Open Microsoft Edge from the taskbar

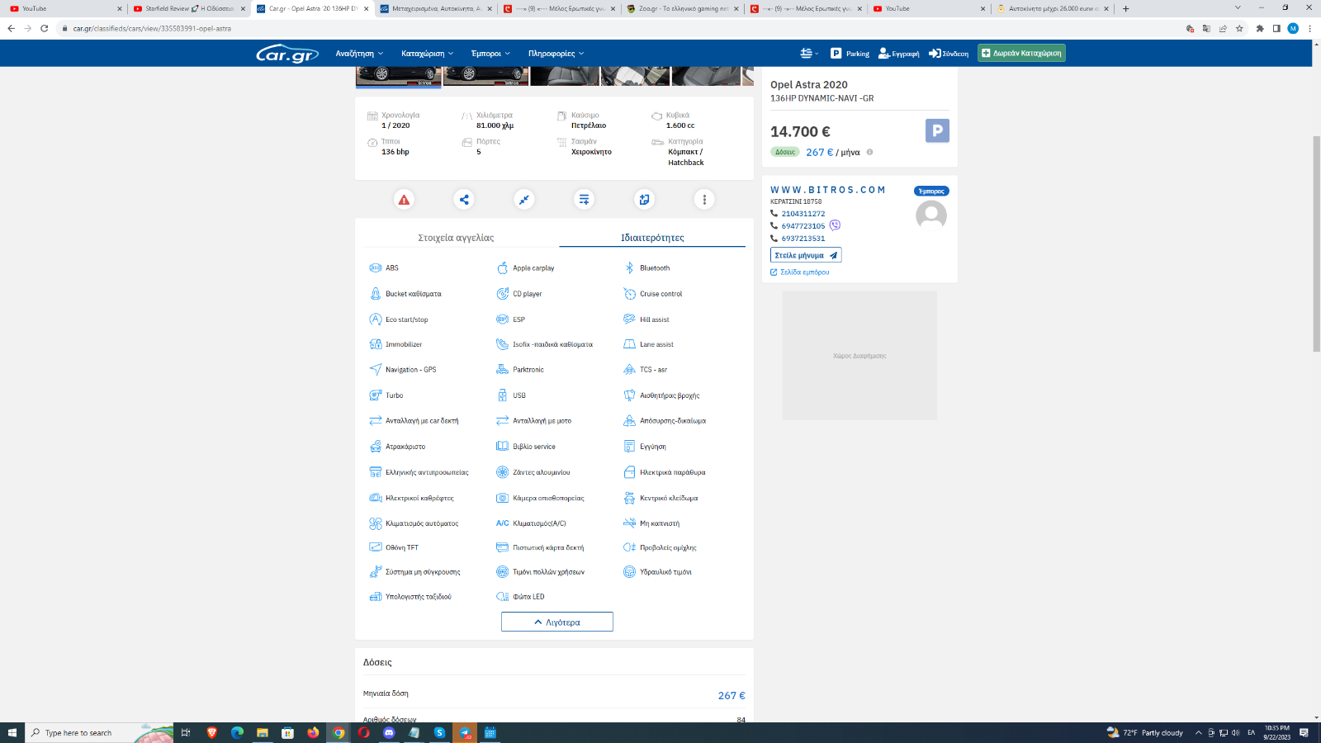coord(237,732)
